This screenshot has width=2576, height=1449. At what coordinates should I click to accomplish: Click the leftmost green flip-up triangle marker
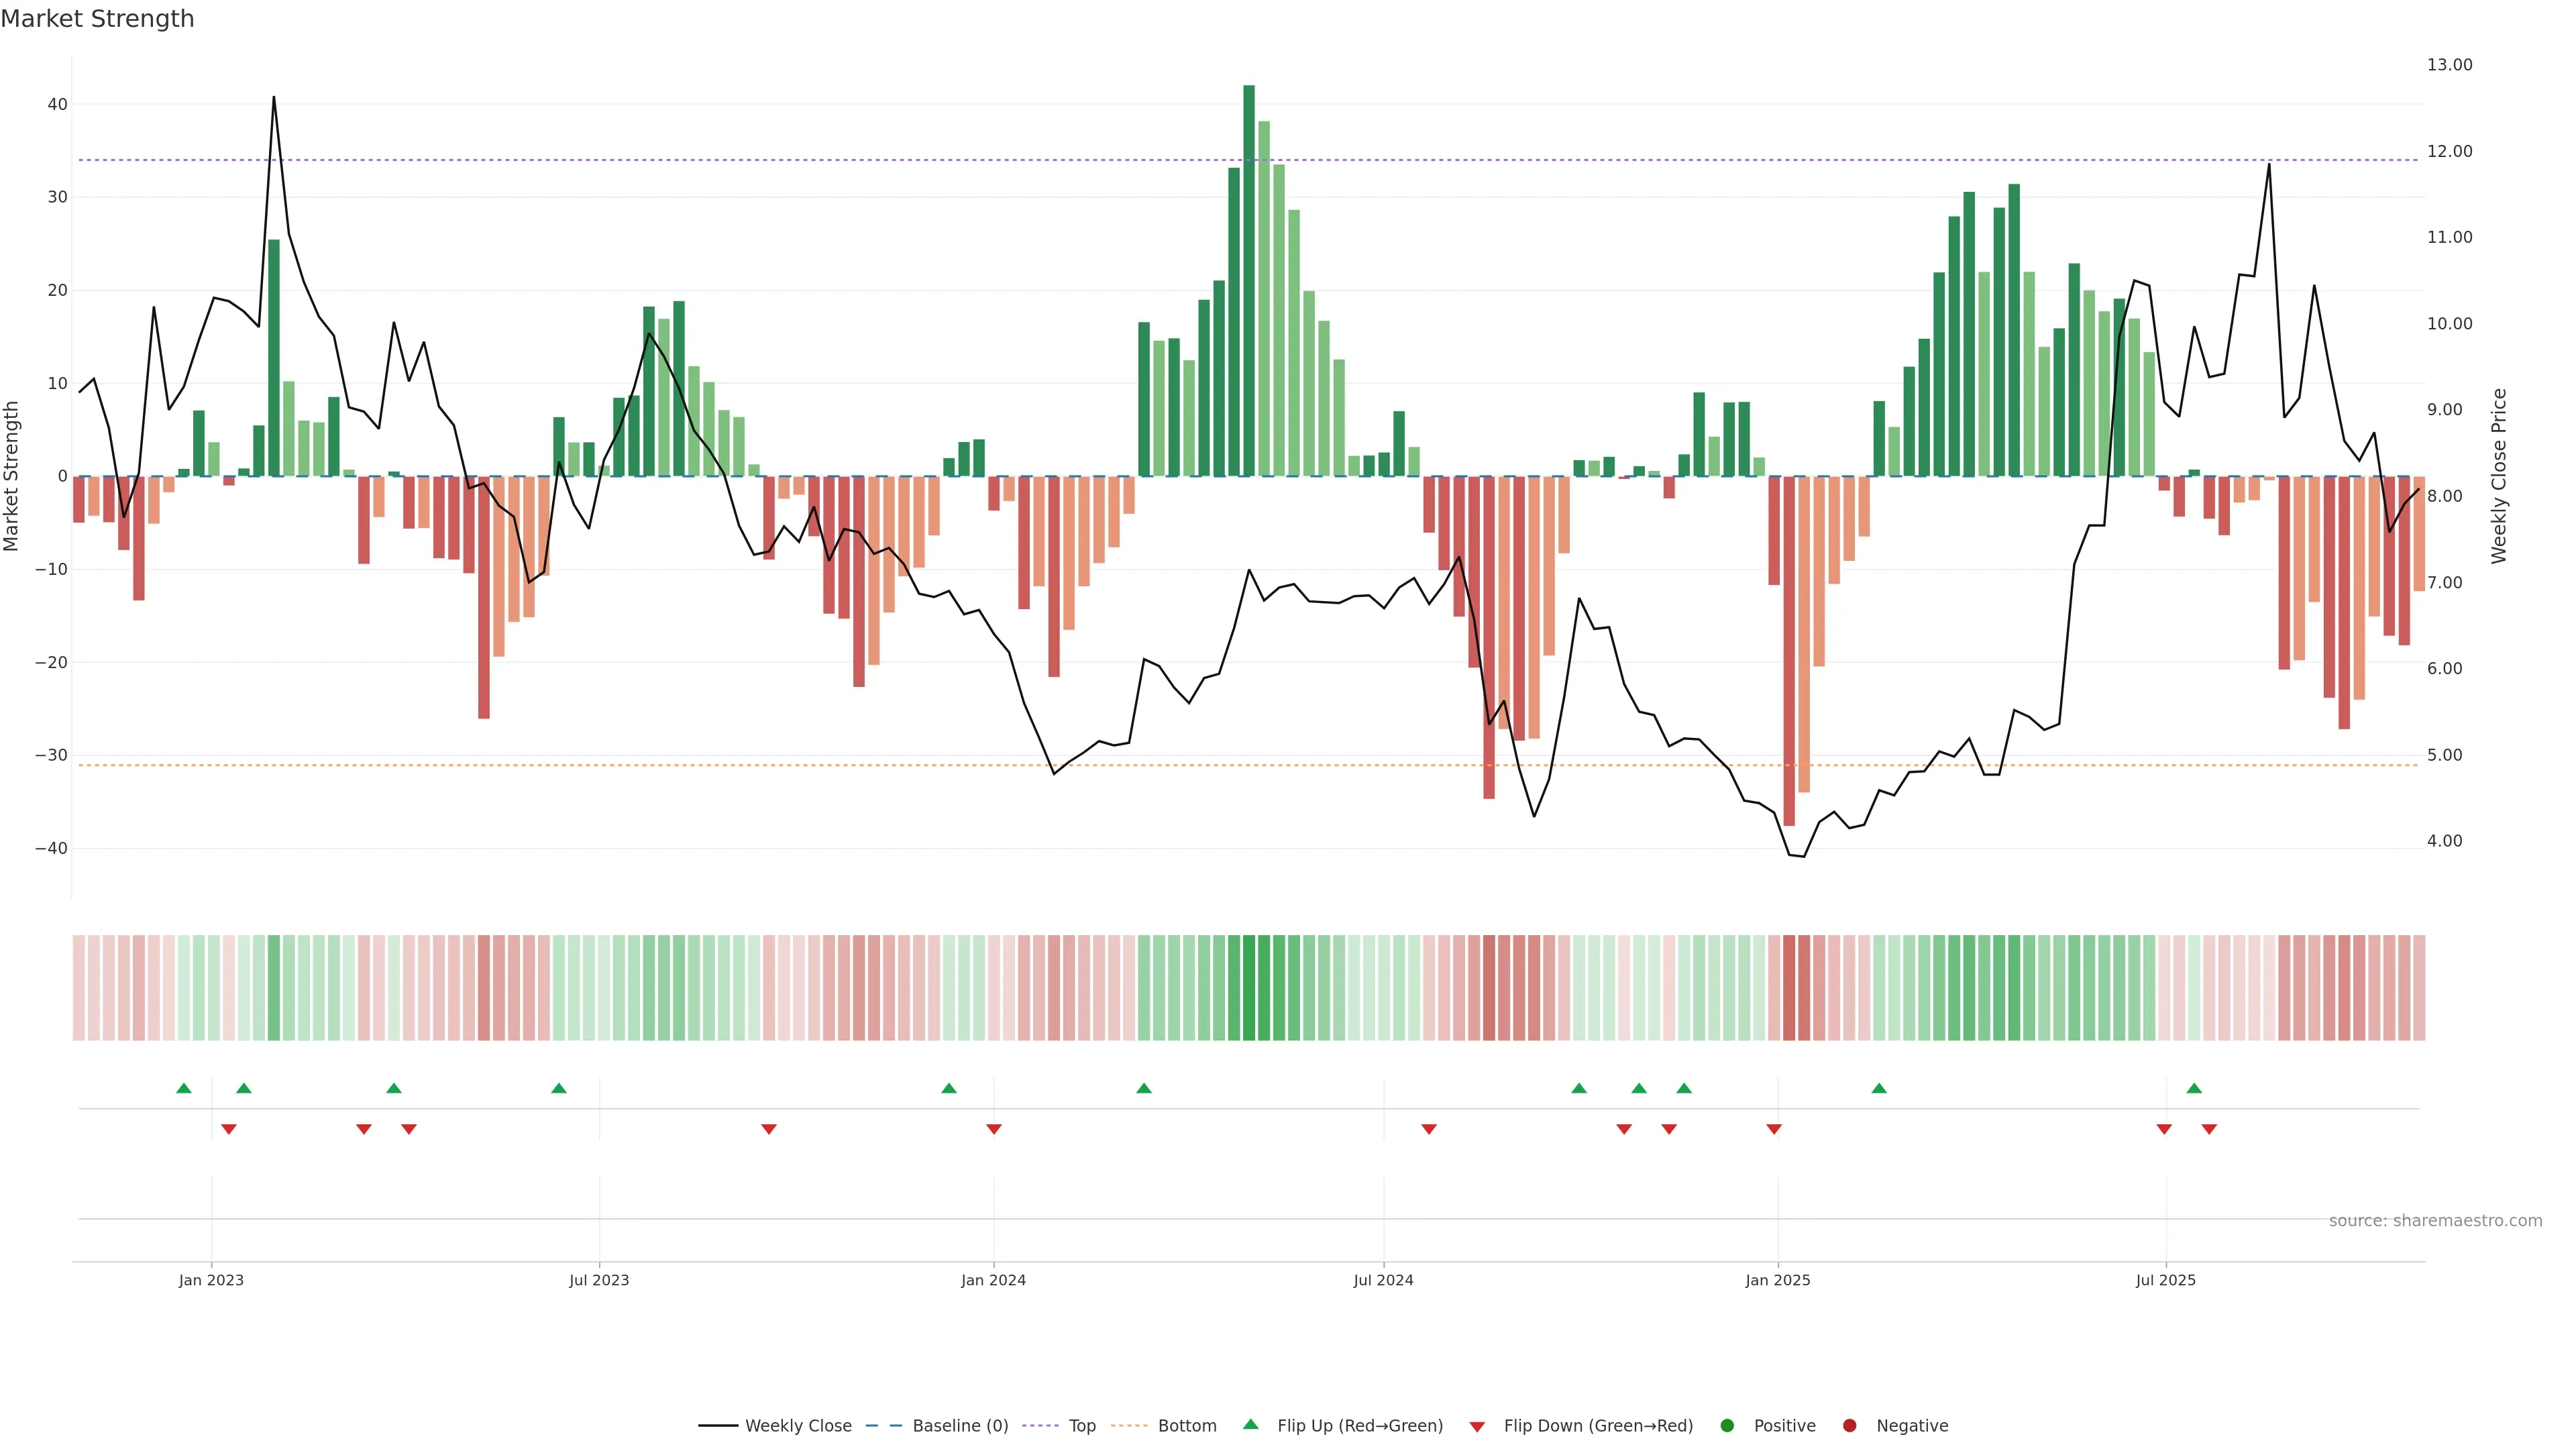pyautogui.click(x=183, y=1088)
